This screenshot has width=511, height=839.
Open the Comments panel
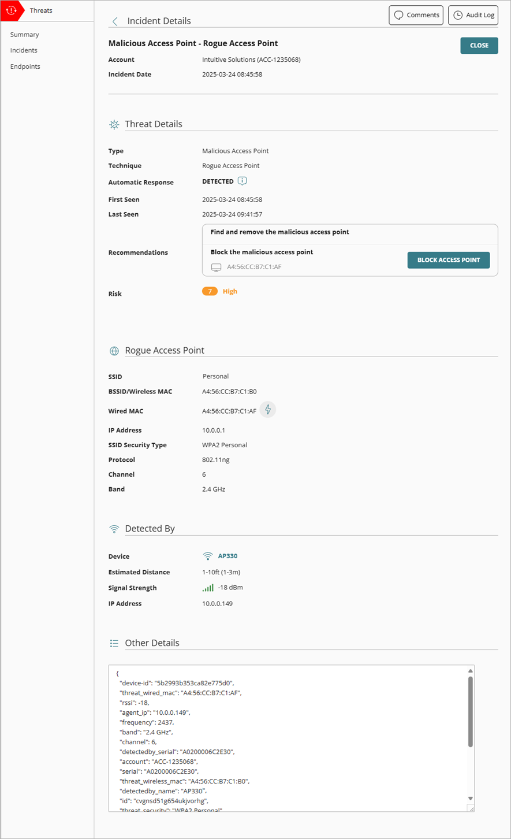coord(416,15)
